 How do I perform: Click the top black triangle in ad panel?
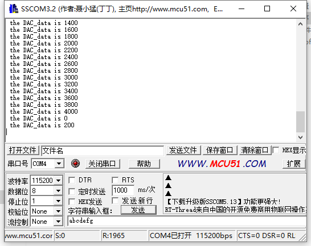tap(168, 177)
